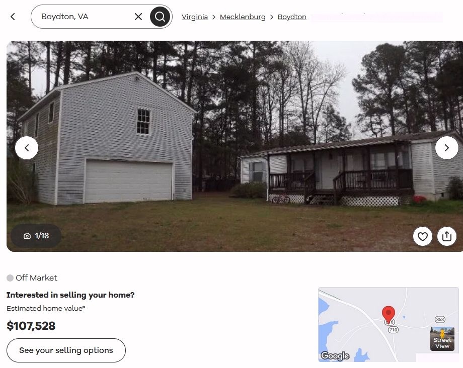463x368 pixels.
Task: Clear the Boydton, VA search text
Action: (138, 17)
